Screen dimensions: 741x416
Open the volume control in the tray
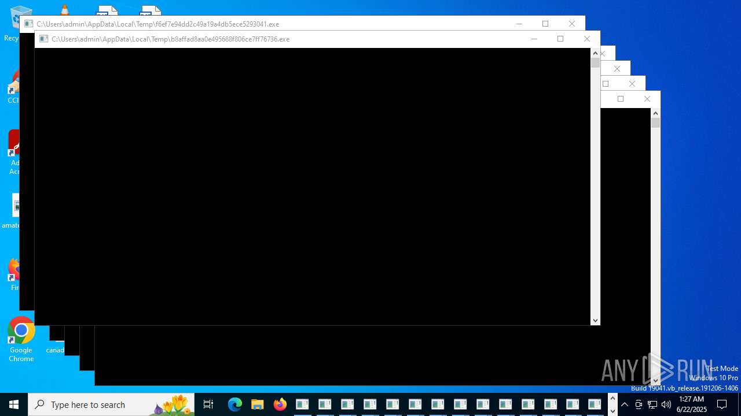click(666, 404)
